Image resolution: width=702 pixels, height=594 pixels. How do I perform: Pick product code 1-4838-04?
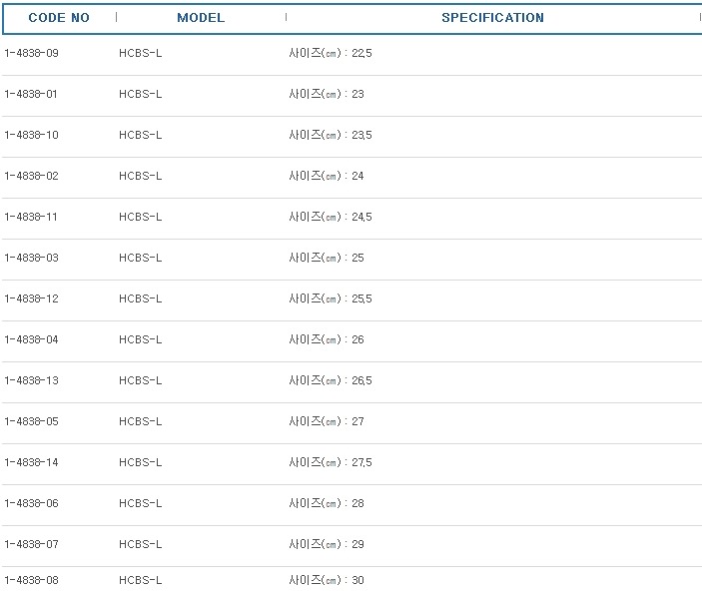pyautogui.click(x=32, y=339)
